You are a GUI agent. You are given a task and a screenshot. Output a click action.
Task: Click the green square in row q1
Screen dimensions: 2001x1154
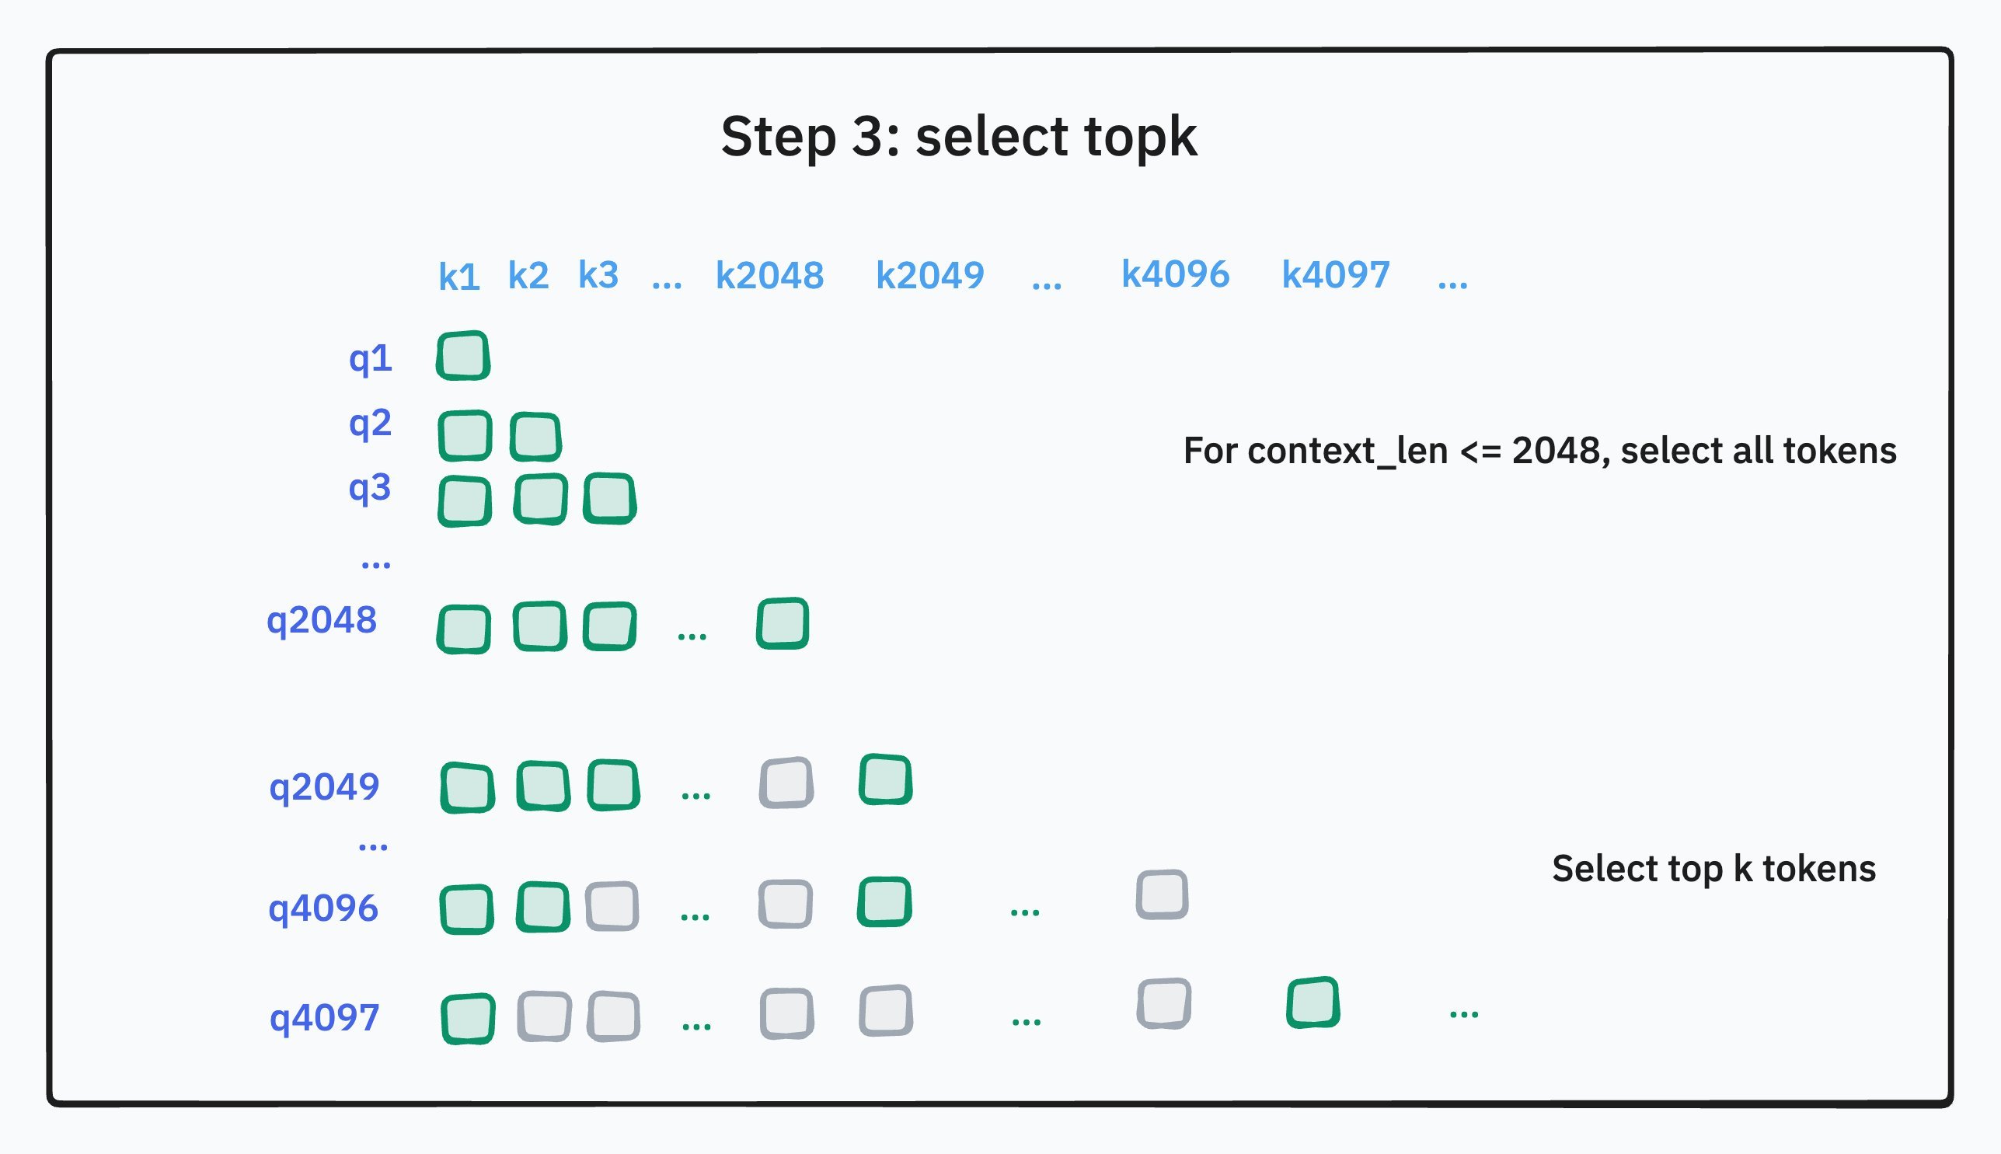(x=464, y=356)
